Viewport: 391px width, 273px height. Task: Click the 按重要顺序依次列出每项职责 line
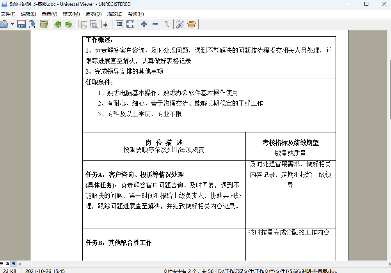click(x=164, y=150)
